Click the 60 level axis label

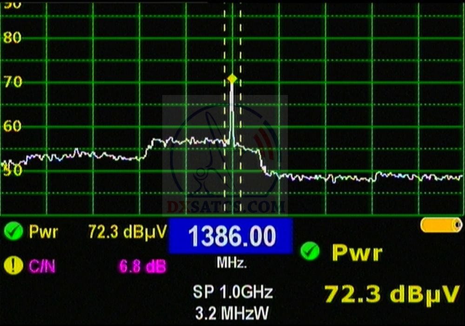pyautogui.click(x=12, y=126)
